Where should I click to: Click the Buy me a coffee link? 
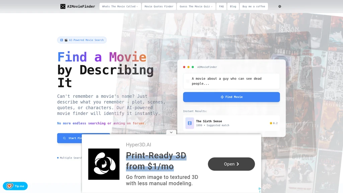pos(254,6)
